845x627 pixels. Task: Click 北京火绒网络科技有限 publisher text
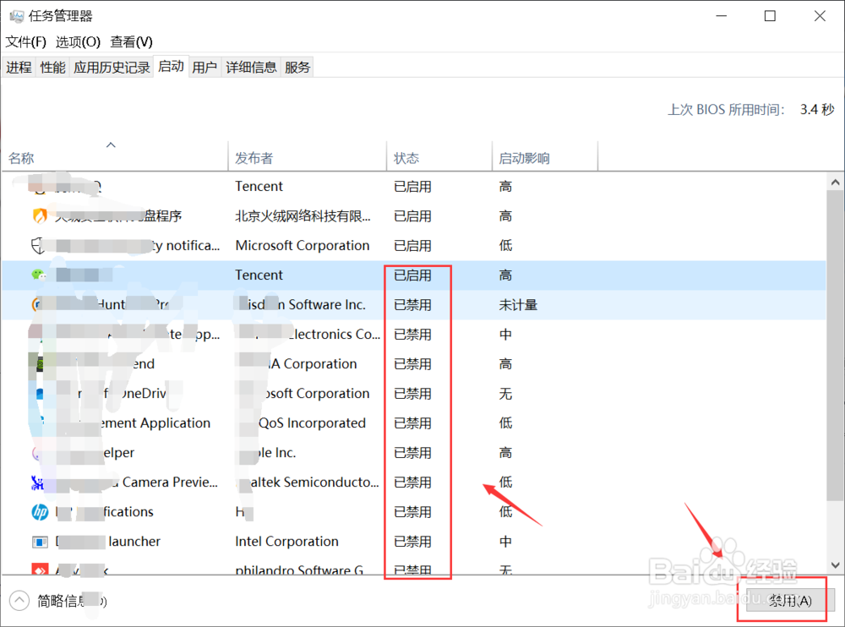[x=303, y=215]
